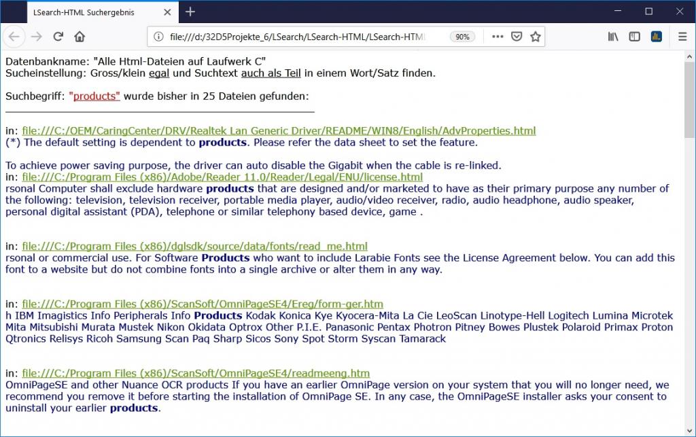Open the AdvProperties.html Realtek link

coord(279,130)
